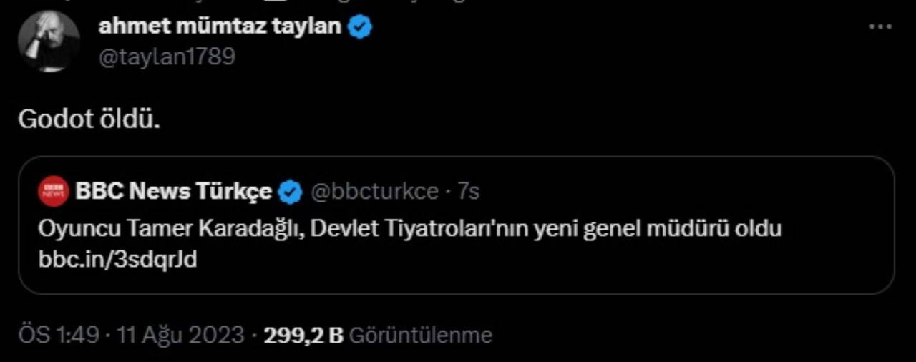Click the BBC News Türkçe logo avatar
This screenshot has height=362, width=916.
54,191
